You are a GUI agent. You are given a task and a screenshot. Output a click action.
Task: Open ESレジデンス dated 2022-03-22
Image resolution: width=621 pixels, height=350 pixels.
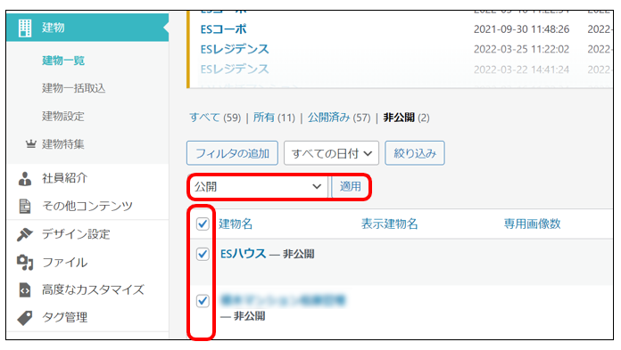235,69
